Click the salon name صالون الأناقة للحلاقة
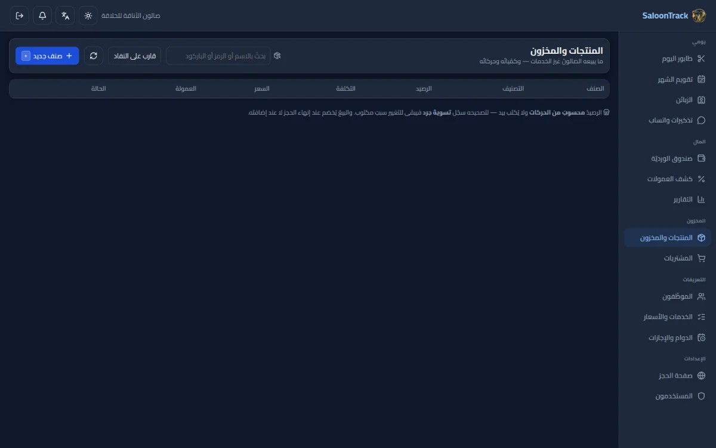This screenshot has height=448, width=716. 131,16
